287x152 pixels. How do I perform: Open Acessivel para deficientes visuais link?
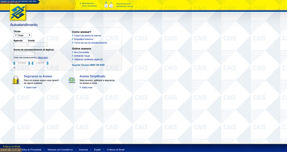coord(124,5)
